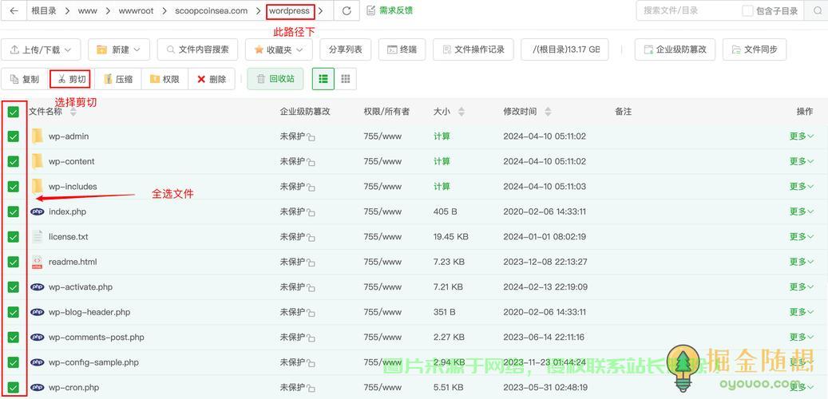
Task: Switch to list view icon
Action: click(323, 79)
